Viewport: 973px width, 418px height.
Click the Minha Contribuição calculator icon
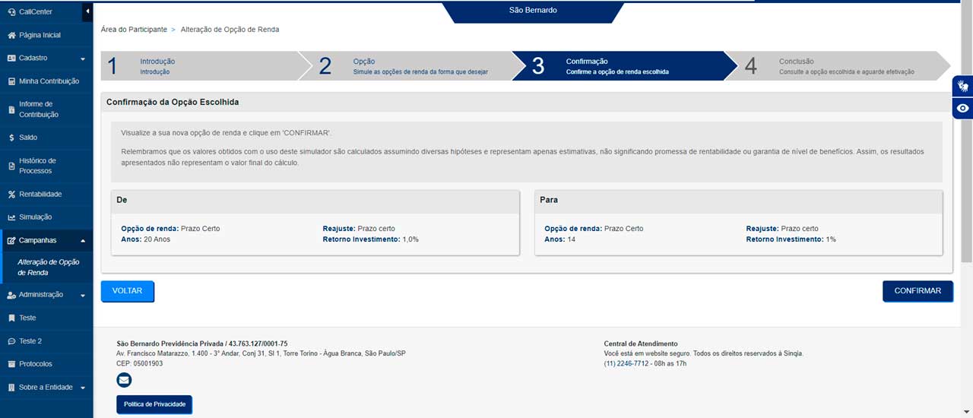(11, 81)
